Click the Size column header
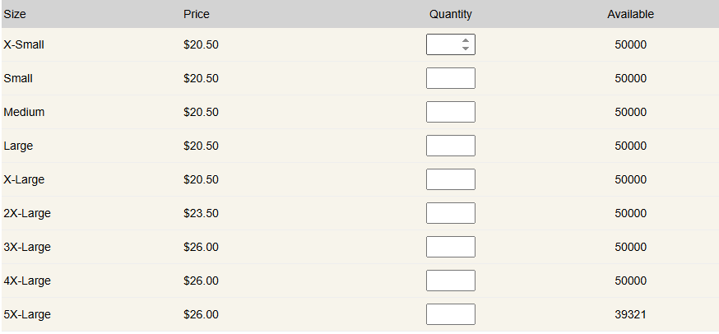The image size is (719, 334). click(15, 14)
